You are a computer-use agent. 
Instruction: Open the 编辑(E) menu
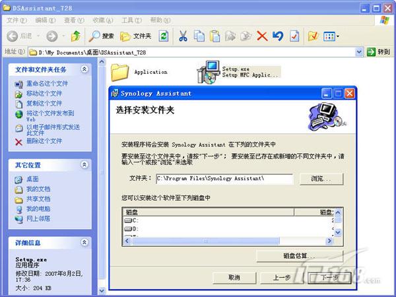click(45, 20)
